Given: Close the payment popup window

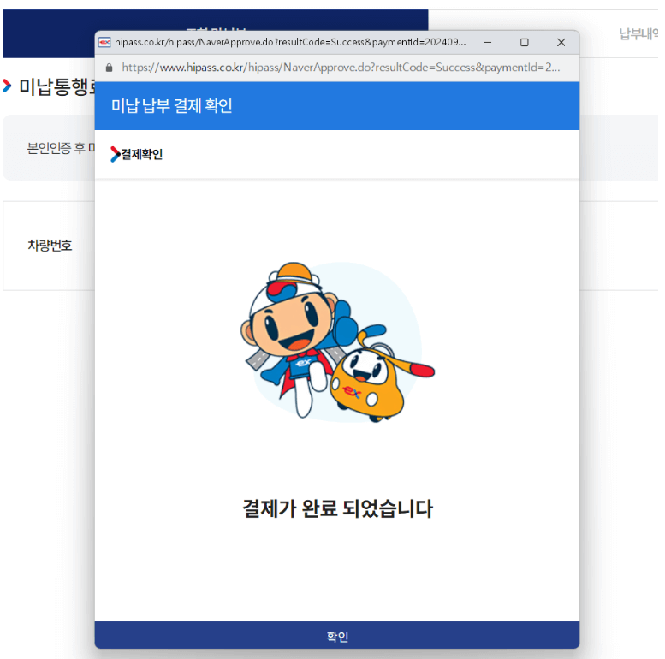Looking at the screenshot, I should pos(561,42).
